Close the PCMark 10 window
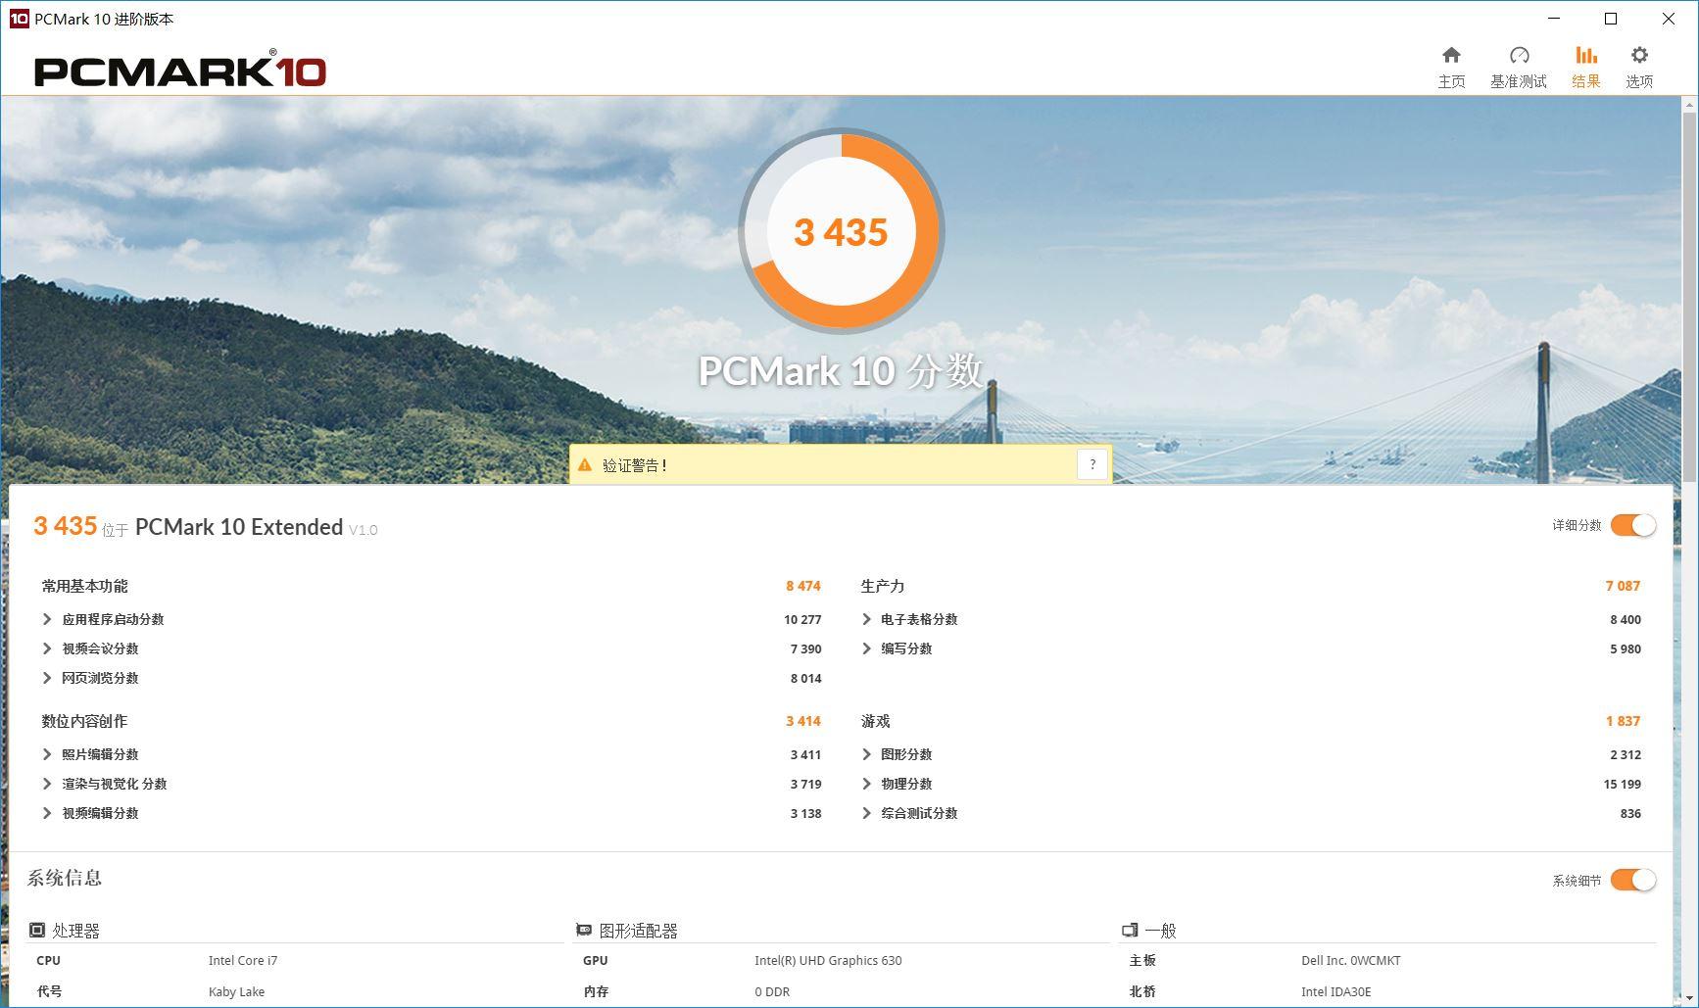1699x1008 pixels. tap(1669, 19)
